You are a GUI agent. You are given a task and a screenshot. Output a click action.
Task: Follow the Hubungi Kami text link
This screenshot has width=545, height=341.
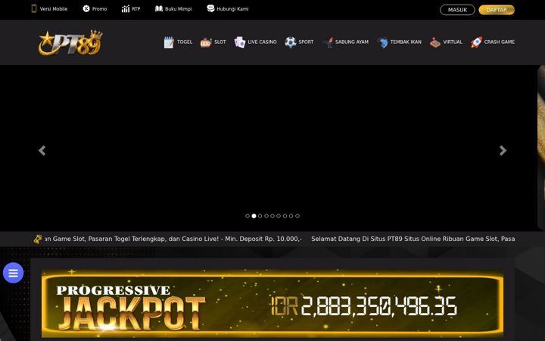click(x=232, y=9)
